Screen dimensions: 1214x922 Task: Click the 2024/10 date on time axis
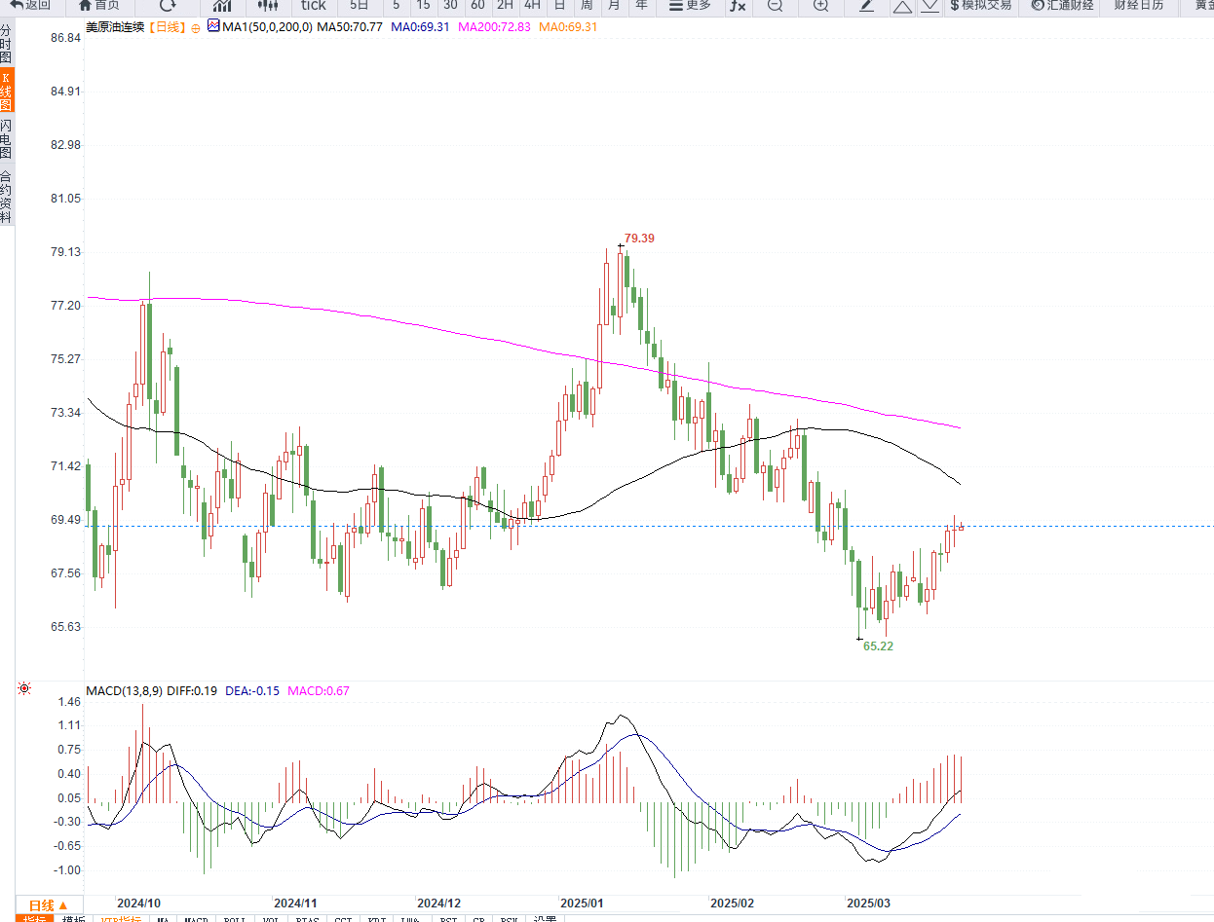pyautogui.click(x=138, y=903)
